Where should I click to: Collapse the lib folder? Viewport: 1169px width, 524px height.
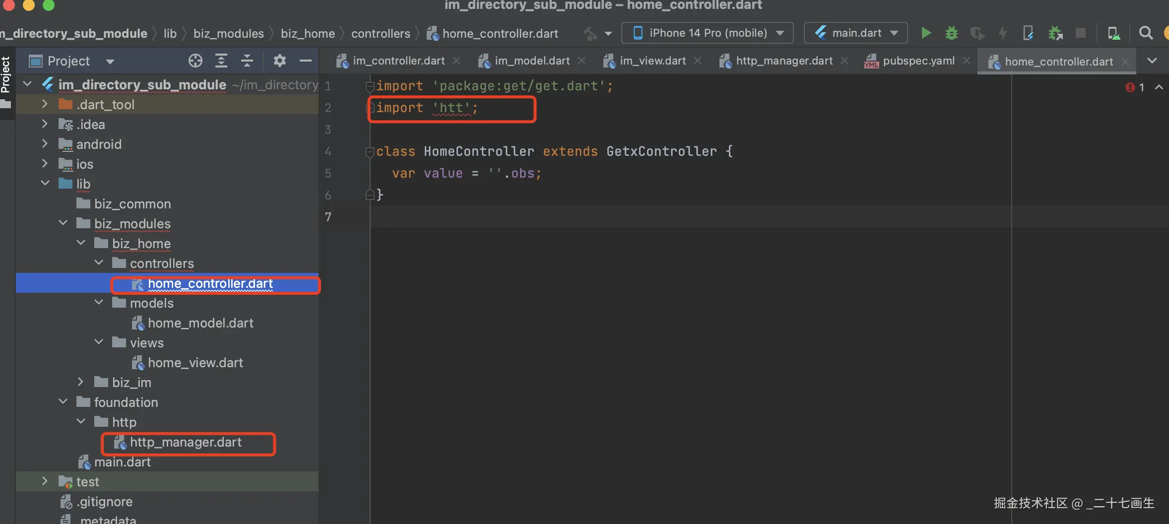pos(45,183)
